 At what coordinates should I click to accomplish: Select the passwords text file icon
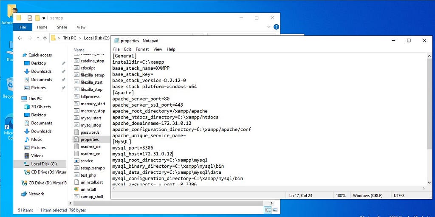pyautogui.click(x=76, y=132)
